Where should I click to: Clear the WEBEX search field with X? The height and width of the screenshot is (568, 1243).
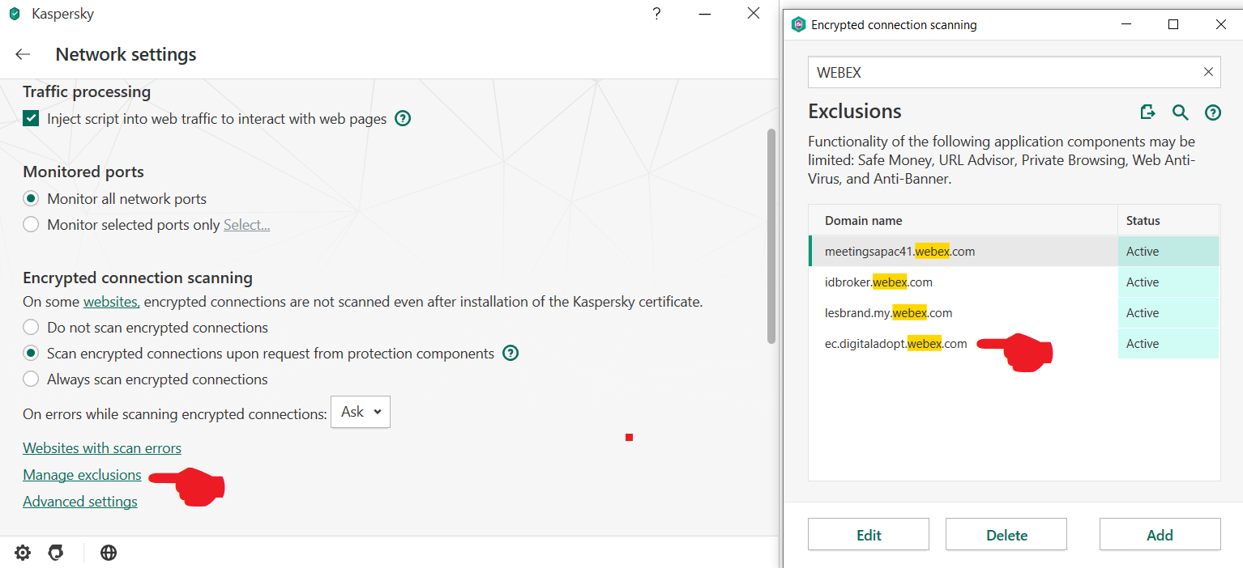pos(1208,72)
